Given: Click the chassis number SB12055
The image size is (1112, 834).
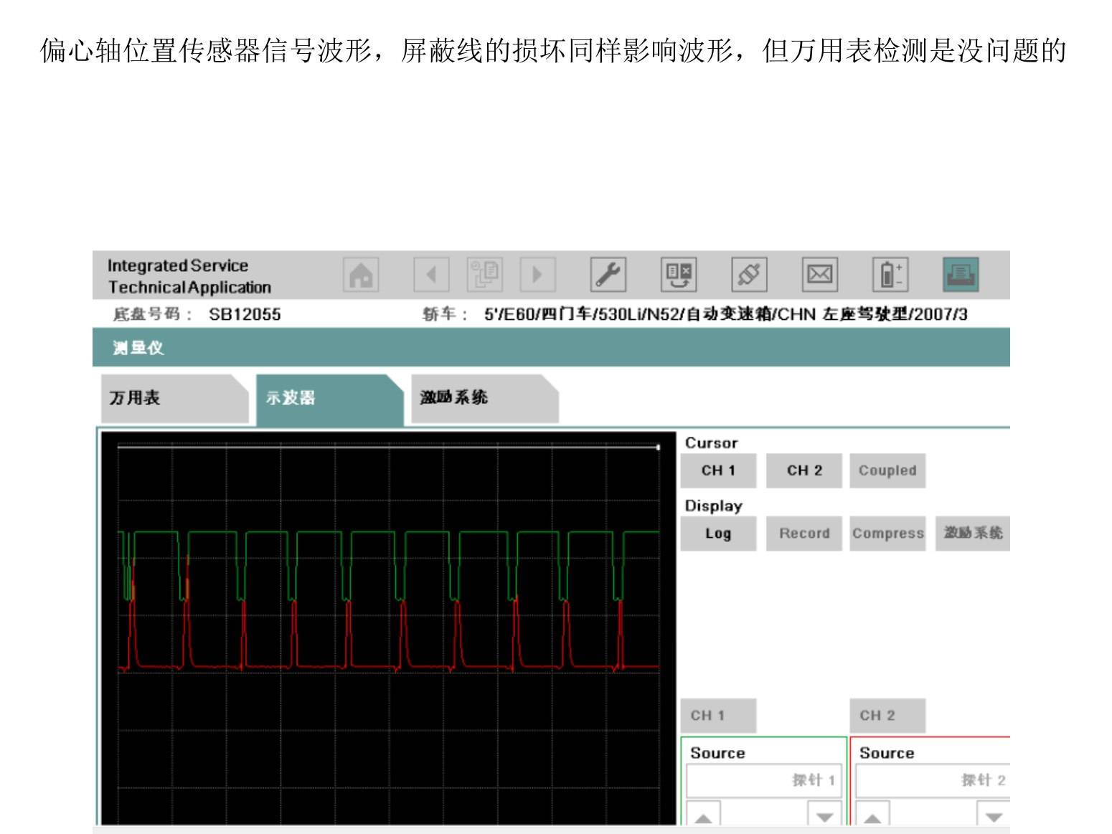Looking at the screenshot, I should click(x=245, y=314).
